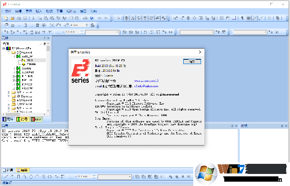Viewport: 290px width, 186px height.
Task: Click the New Project icon in toolbar
Action: tap(6, 18)
